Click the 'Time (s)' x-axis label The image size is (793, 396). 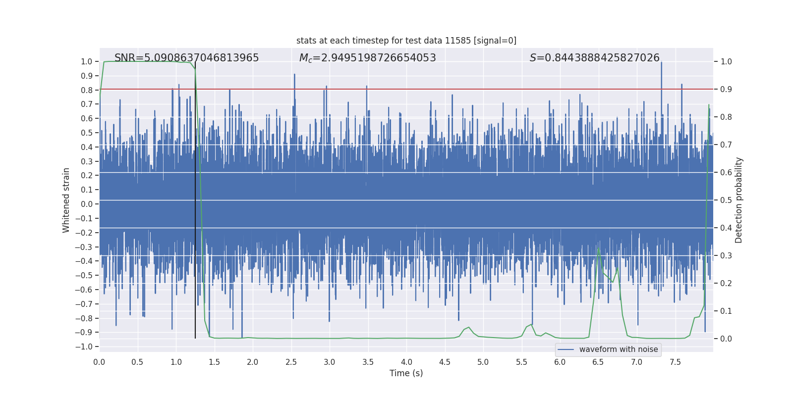pyautogui.click(x=406, y=373)
